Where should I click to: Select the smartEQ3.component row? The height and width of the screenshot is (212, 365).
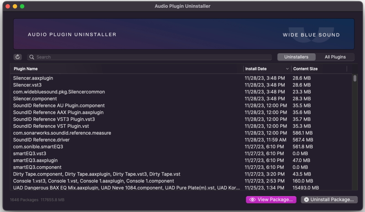pyautogui.click(x=181, y=167)
